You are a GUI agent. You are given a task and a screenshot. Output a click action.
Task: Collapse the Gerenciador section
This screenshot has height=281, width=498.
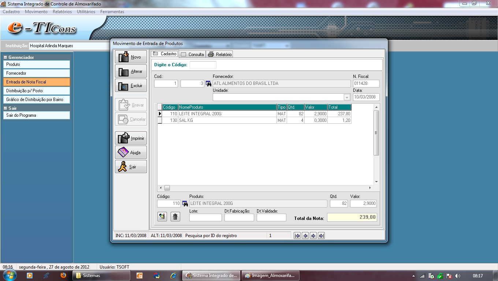tap(5, 57)
